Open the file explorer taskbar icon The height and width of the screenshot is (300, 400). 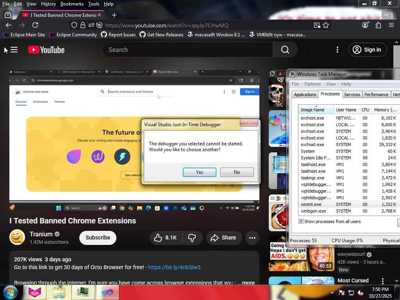[59, 292]
